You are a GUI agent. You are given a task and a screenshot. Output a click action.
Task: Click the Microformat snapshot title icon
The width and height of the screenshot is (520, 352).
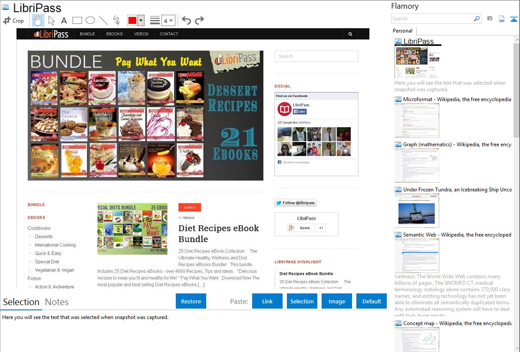398,99
